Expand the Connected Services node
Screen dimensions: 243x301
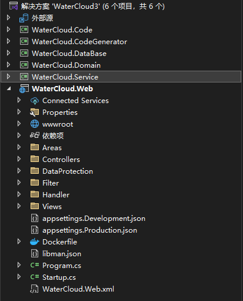click(x=19, y=100)
